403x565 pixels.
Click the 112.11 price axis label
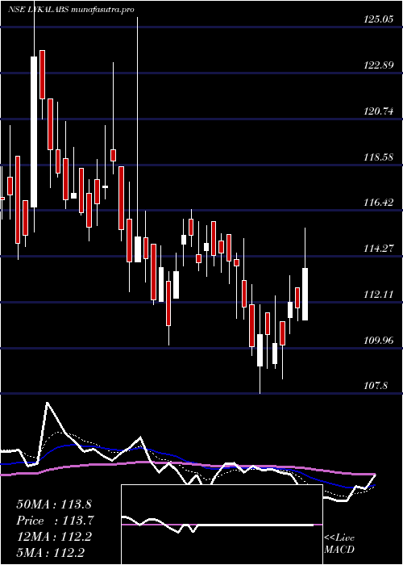click(x=378, y=295)
